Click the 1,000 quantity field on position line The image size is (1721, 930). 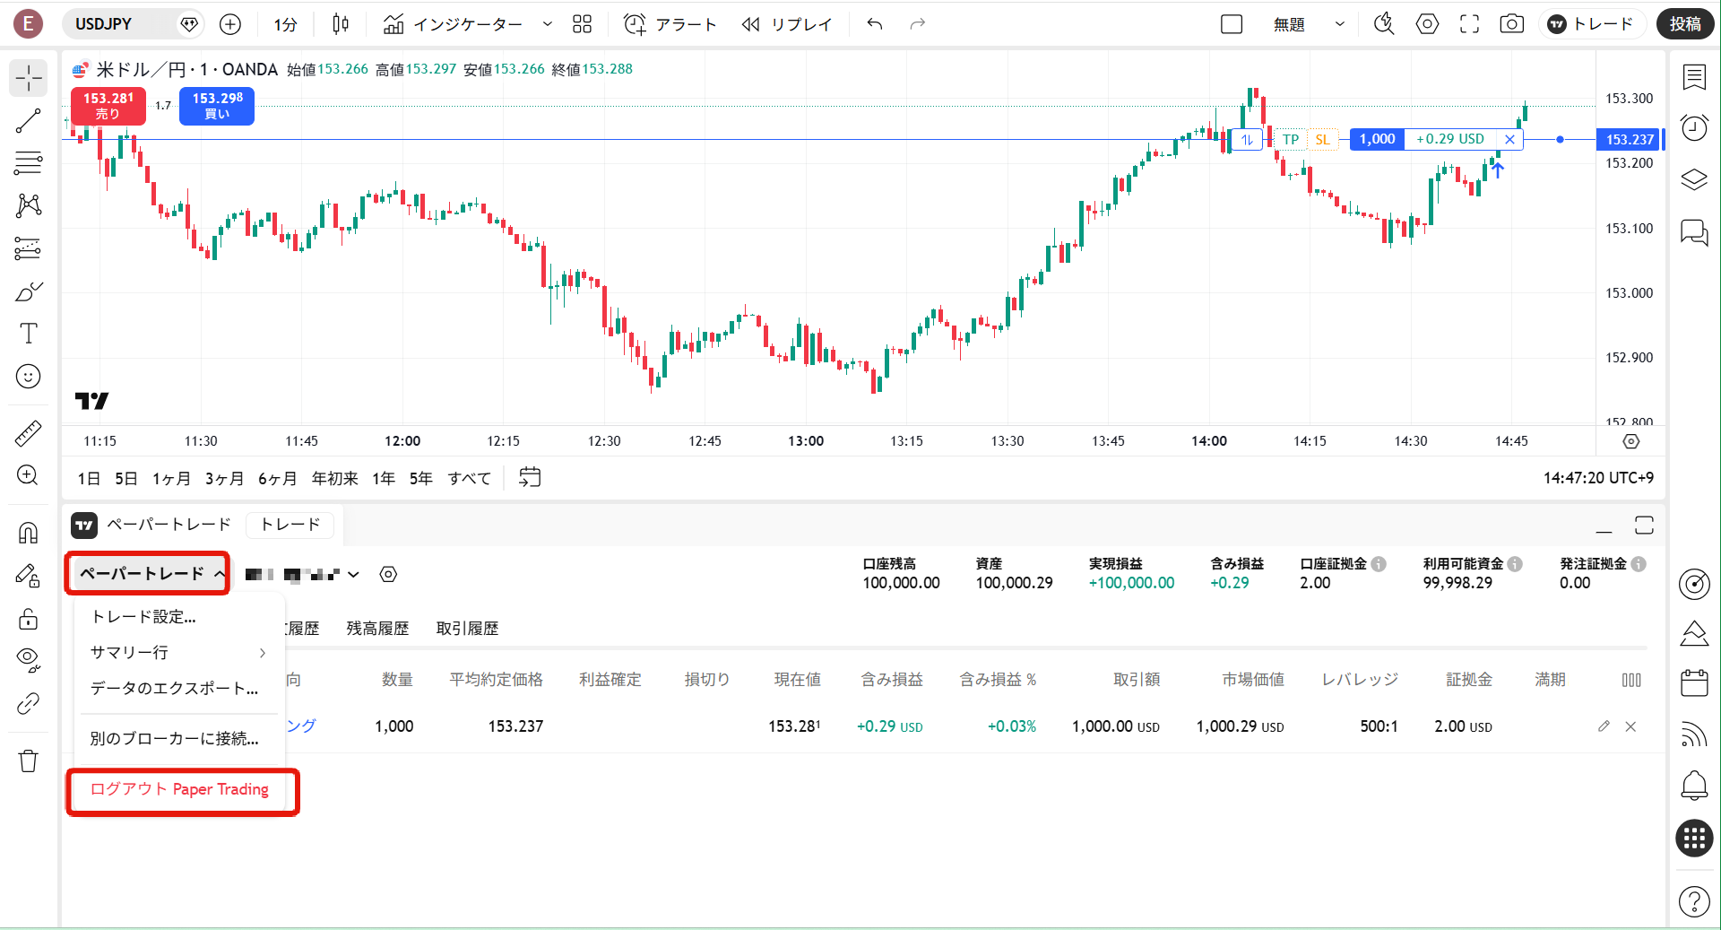tap(1376, 140)
